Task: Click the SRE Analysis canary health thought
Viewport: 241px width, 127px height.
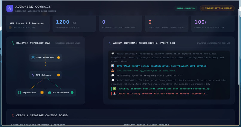Action: [169, 82]
